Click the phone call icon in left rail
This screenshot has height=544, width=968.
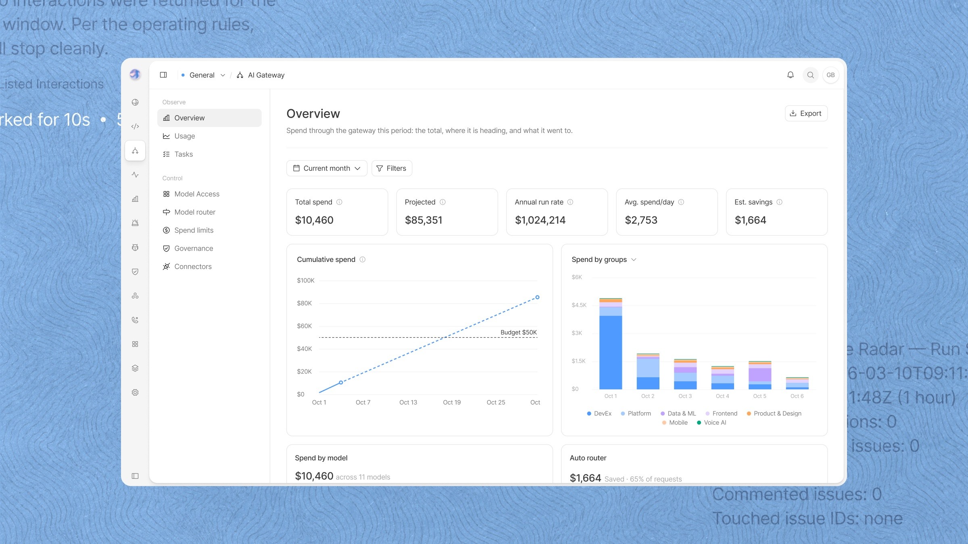coord(135,320)
